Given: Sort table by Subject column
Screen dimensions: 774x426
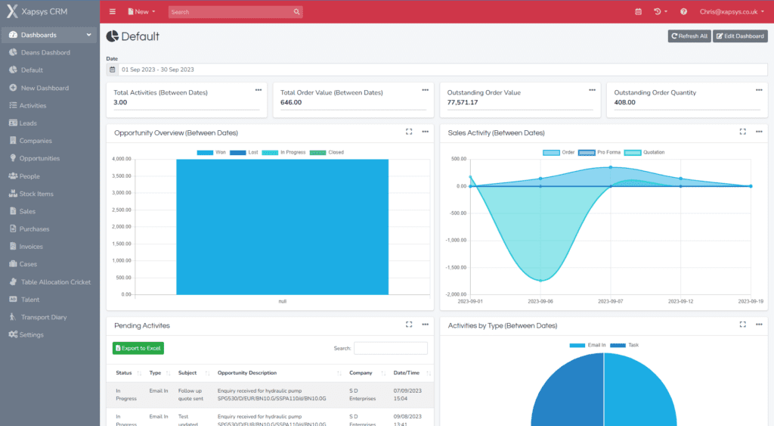Looking at the screenshot, I should click(x=193, y=372).
